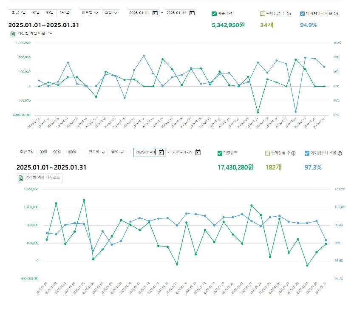Uncheck 매출금액 checkbox in bottom panel
The width and height of the screenshot is (354, 317).
click(220, 153)
